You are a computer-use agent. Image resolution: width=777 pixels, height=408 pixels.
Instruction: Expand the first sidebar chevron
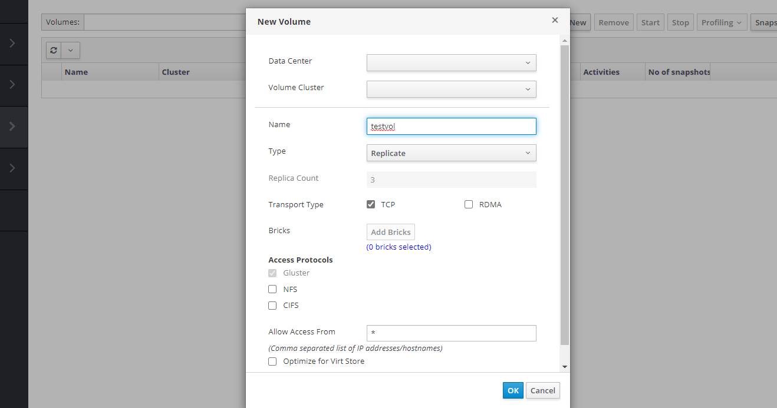coord(12,44)
